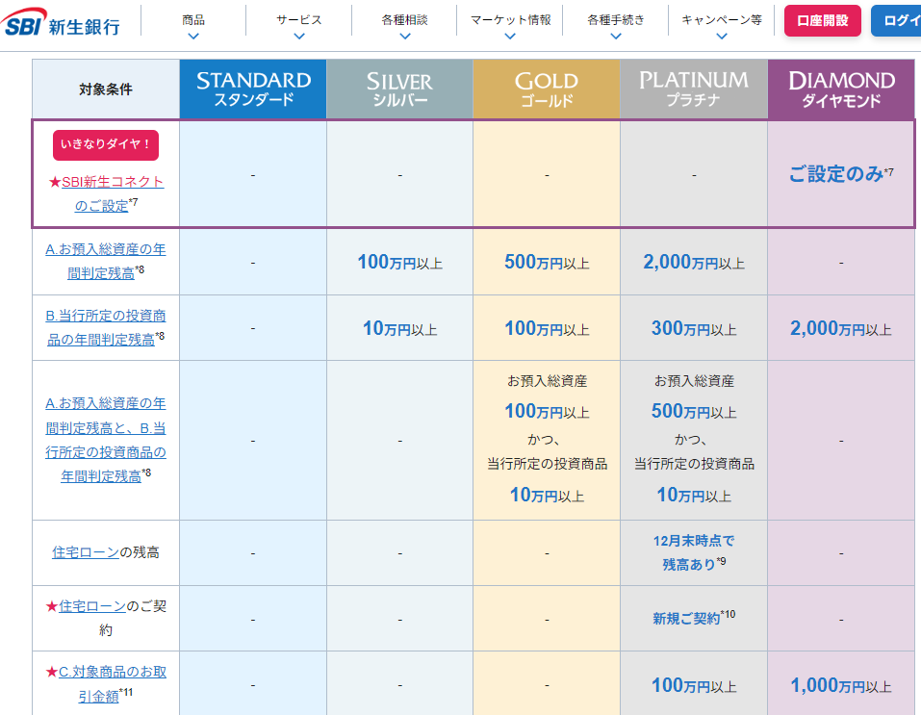Image resolution: width=921 pixels, height=715 pixels.
Task: Click the ご設定のみ cell under Diamond
Action: (x=841, y=174)
